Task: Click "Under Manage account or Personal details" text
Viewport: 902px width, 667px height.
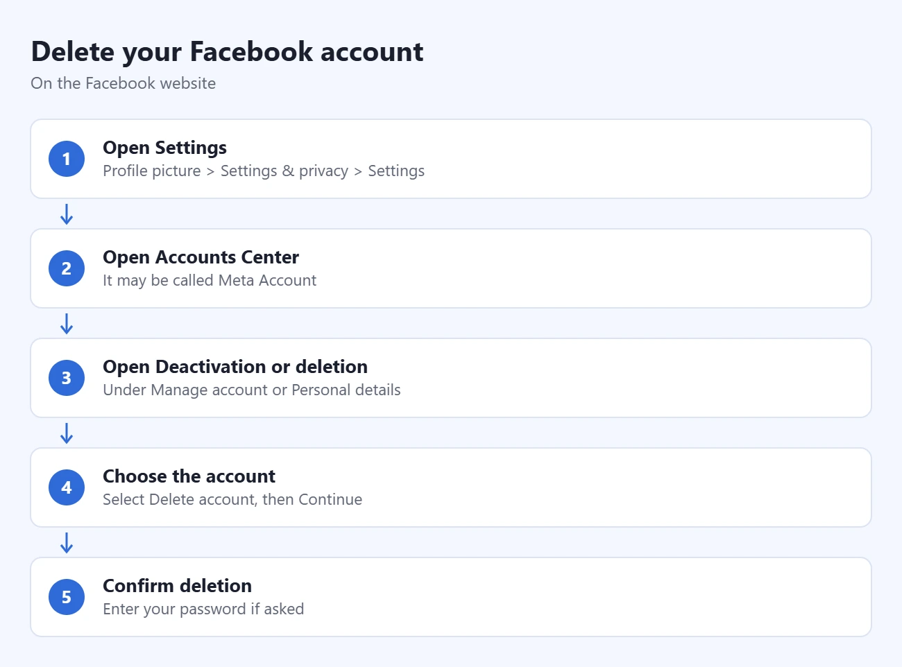Action: tap(252, 390)
